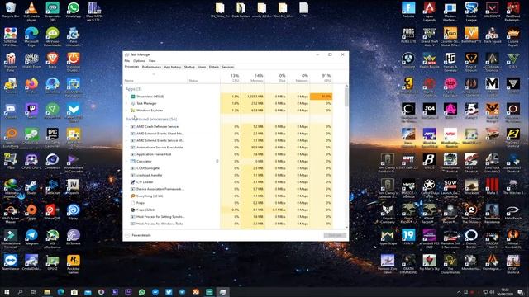529x297 pixels.
Task: Open the taskbar Search icon
Action: coord(20,292)
